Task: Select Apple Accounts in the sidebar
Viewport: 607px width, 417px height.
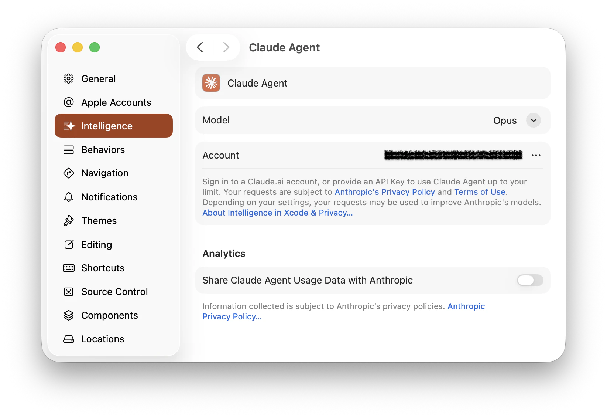Action: 114,102
